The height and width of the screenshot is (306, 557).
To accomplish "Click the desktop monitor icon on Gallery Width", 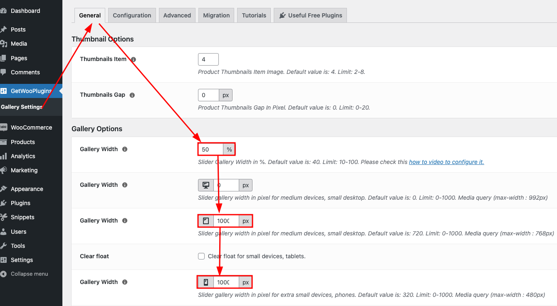I will click(x=206, y=185).
